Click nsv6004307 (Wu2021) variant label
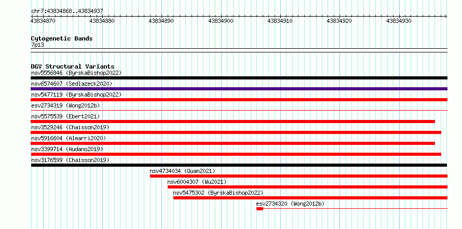 pyautogui.click(x=197, y=182)
